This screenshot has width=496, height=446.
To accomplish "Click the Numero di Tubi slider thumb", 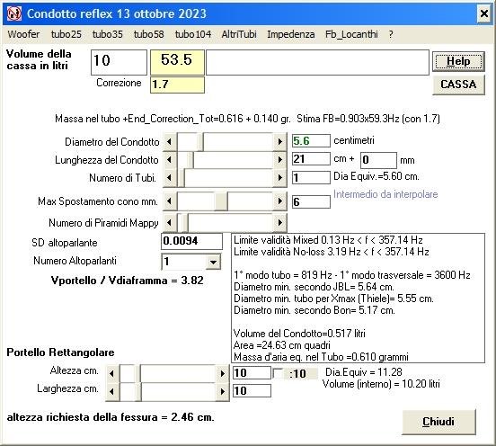I will (x=182, y=177).
